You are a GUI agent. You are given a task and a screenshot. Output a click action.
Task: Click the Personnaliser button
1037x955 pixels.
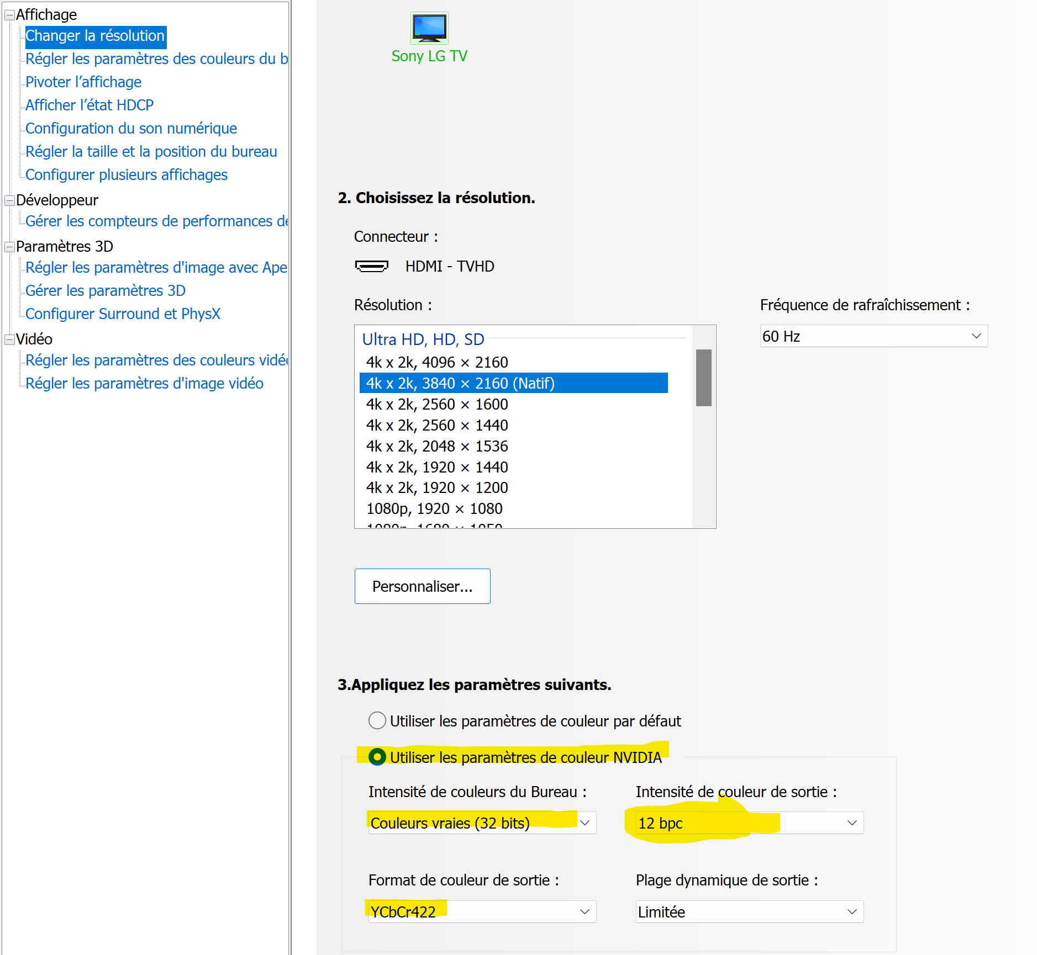(422, 586)
